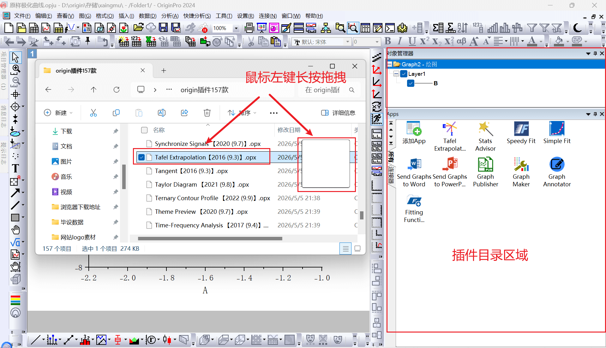Open the 文件(F) menu
Viewport: 606px width, 348px height.
tap(22, 16)
